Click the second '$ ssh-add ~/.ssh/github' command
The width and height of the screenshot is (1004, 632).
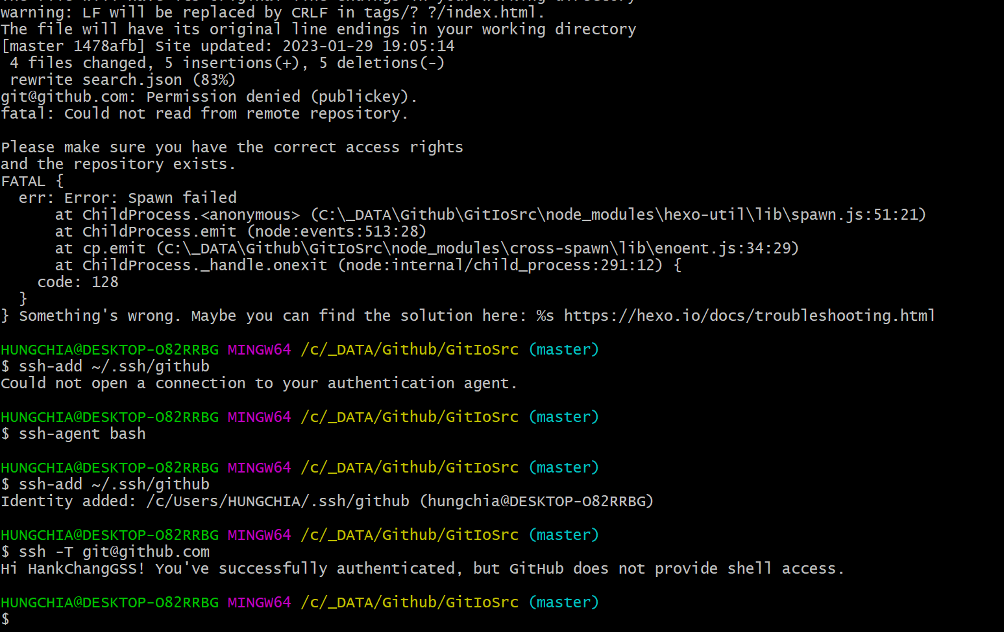105,484
